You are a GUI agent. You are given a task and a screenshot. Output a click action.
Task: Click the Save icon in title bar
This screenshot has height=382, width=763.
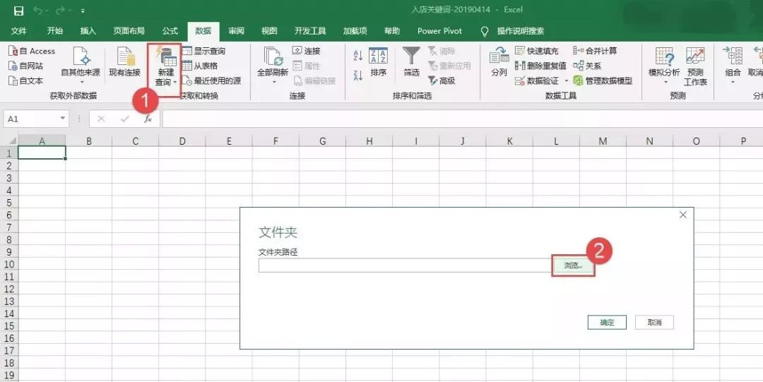click(x=18, y=11)
